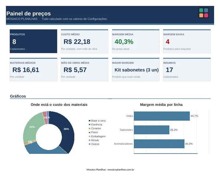Click the INSUMOS value 17

(x=169, y=70)
